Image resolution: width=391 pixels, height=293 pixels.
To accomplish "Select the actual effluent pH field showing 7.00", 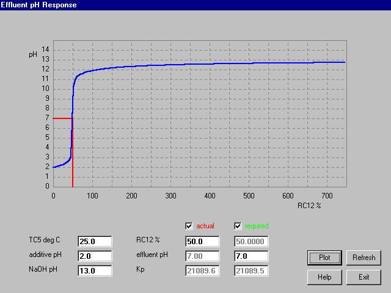I will pos(202,256).
